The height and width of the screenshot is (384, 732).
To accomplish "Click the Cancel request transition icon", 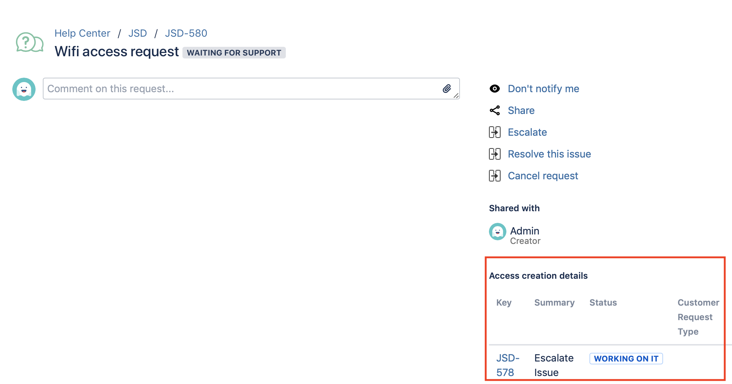I will coord(495,176).
